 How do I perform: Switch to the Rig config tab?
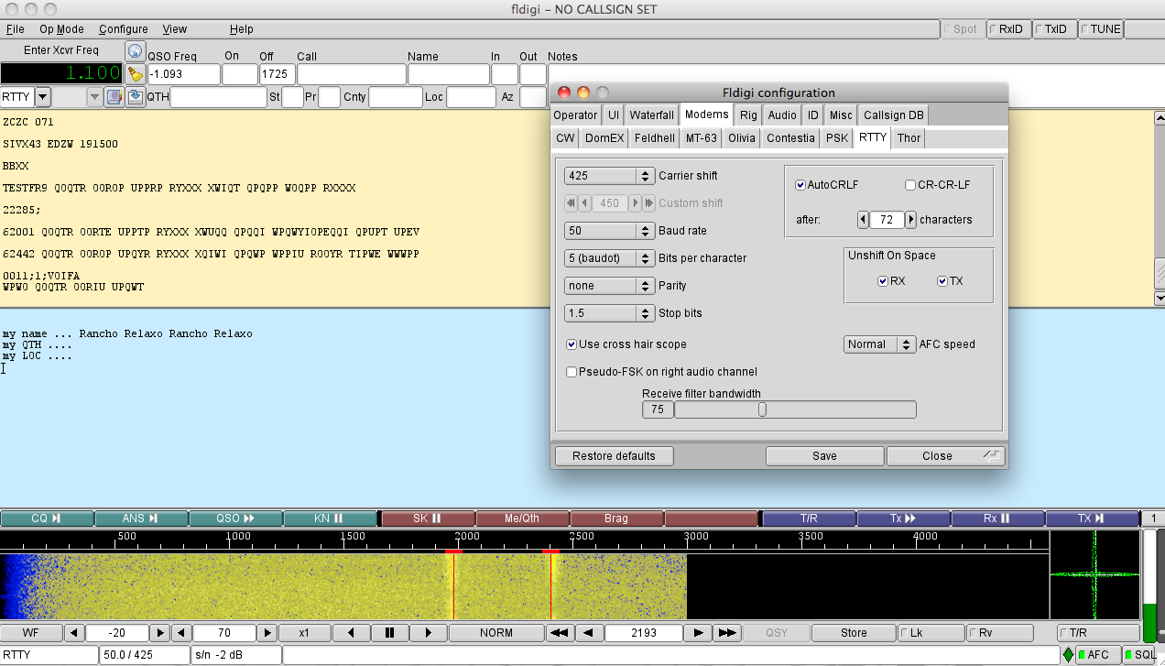(748, 115)
